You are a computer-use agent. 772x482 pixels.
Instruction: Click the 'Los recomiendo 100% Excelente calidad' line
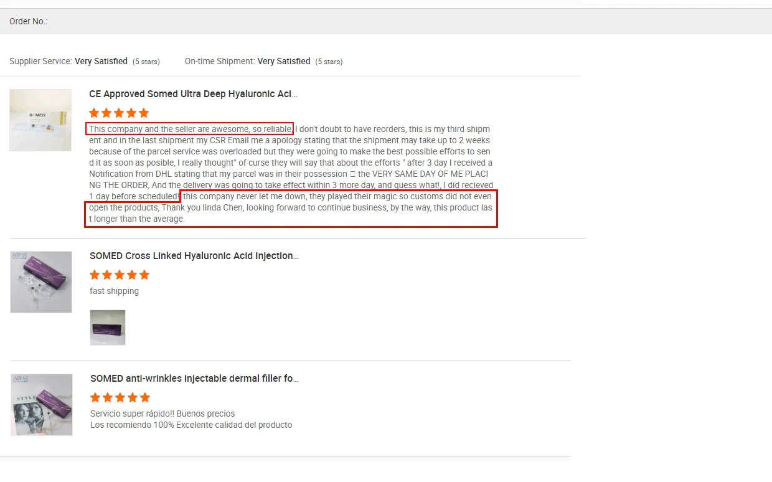[x=191, y=425]
